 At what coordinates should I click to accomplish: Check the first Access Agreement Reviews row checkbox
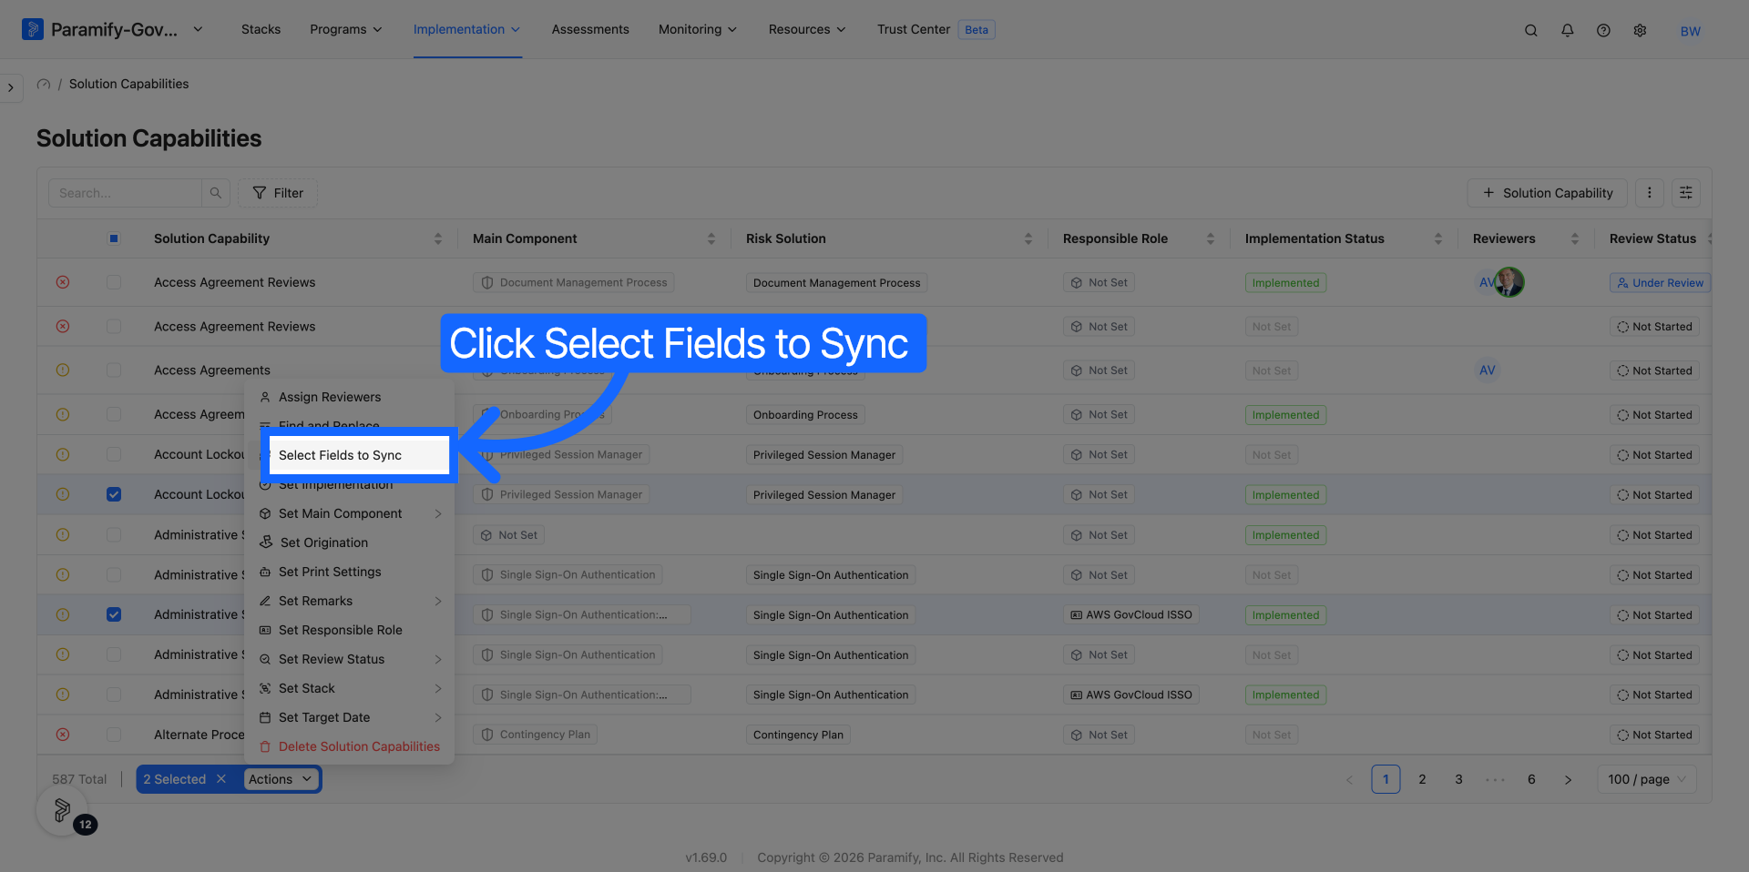[x=114, y=282]
